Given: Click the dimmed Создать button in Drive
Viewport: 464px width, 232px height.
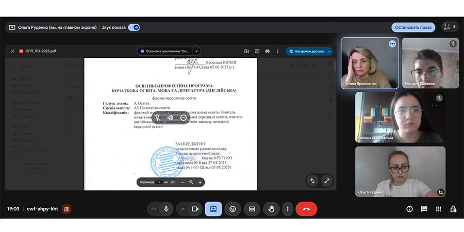Looking at the screenshot, I should click(x=22, y=65).
